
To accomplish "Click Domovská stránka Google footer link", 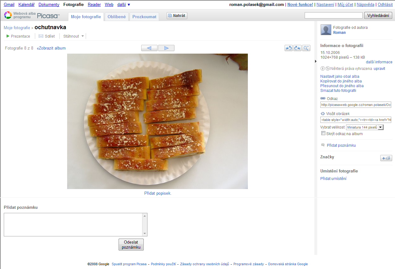I will (x=288, y=264).
